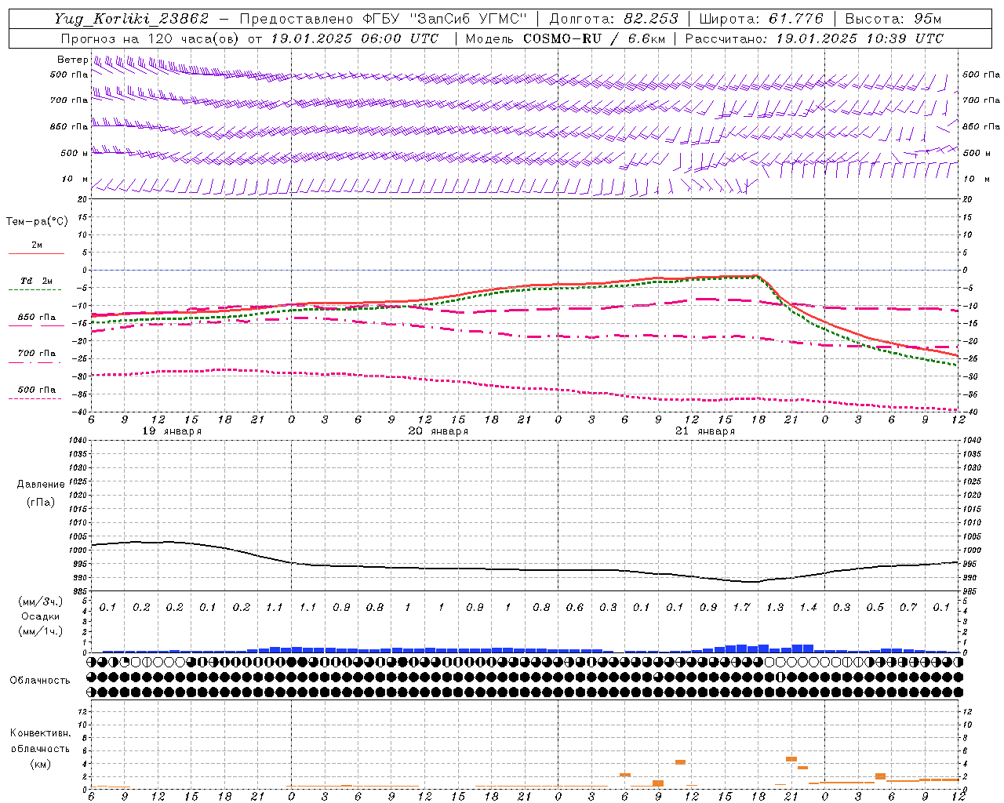Select the provider text ФГБУ "ЗапСиб УГМС"

tap(445, 19)
